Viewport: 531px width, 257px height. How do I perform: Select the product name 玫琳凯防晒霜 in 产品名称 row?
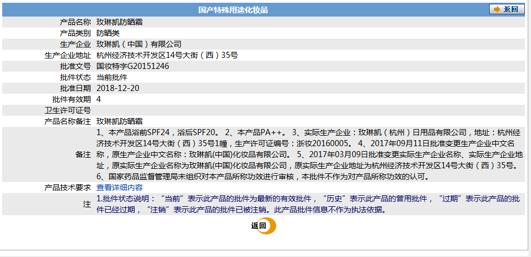[120, 23]
